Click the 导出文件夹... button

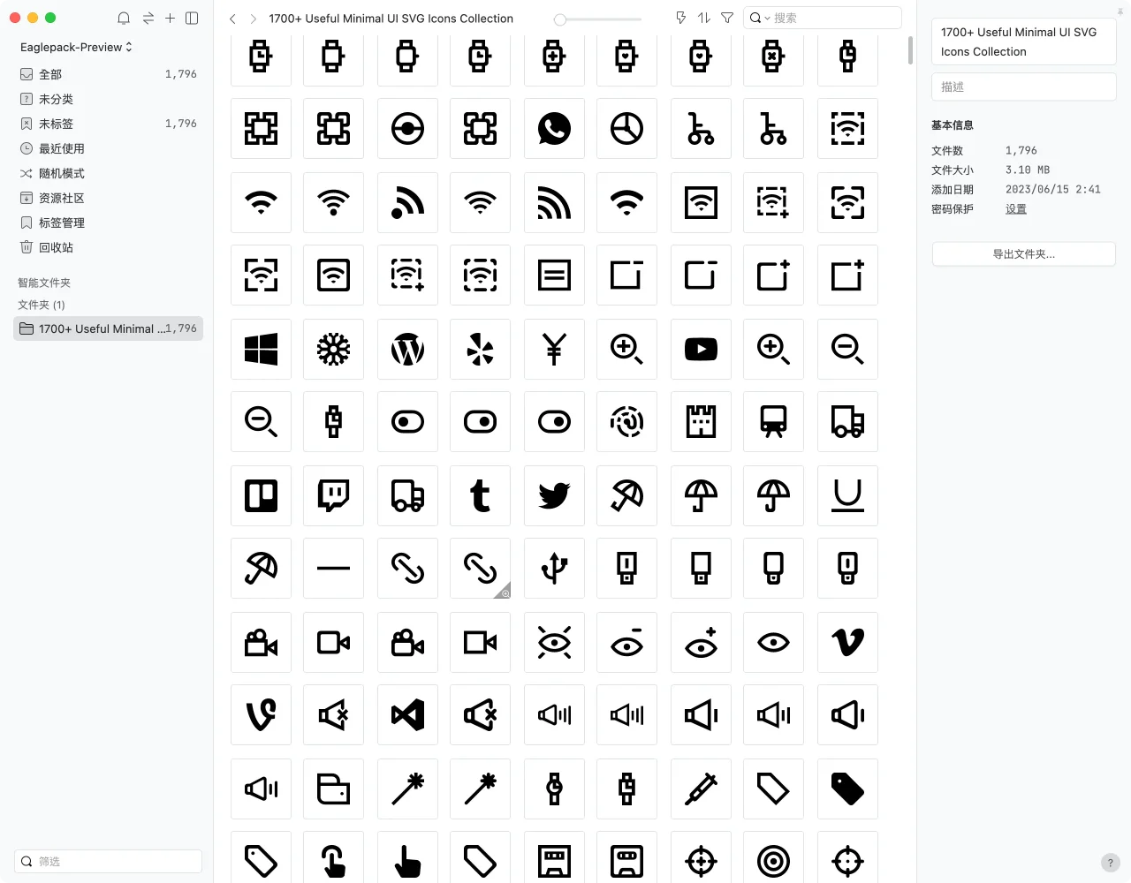[1023, 254]
